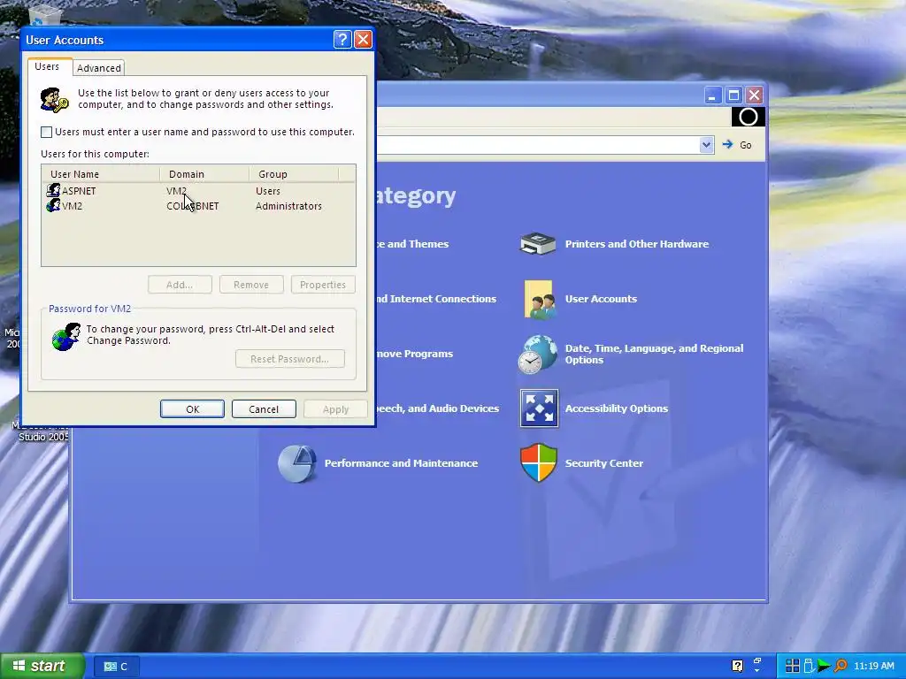906x679 pixels.
Task: Click the Group column header
Action: [x=294, y=174]
